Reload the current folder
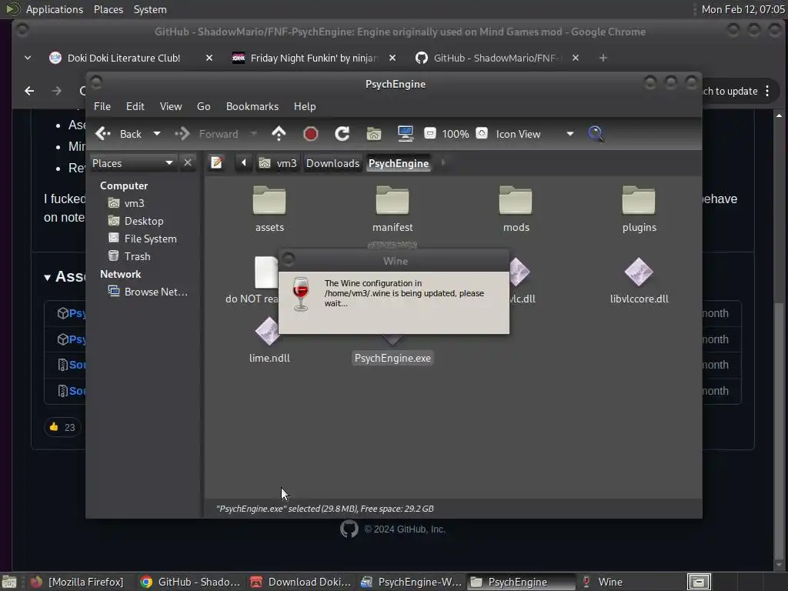The width and height of the screenshot is (788, 591). coord(342,134)
